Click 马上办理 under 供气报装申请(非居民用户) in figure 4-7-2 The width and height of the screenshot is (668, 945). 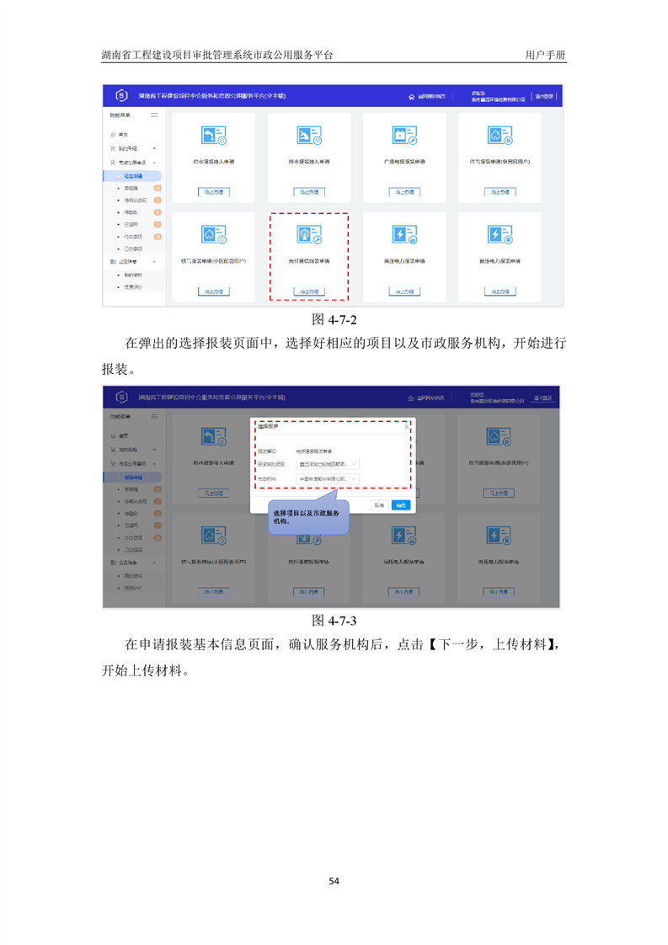(x=500, y=192)
